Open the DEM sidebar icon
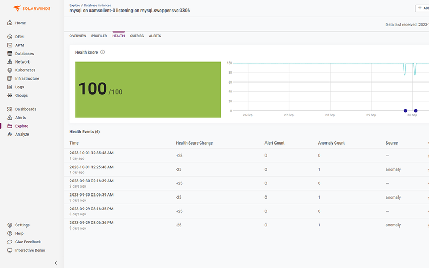The width and height of the screenshot is (429, 268). (10, 37)
